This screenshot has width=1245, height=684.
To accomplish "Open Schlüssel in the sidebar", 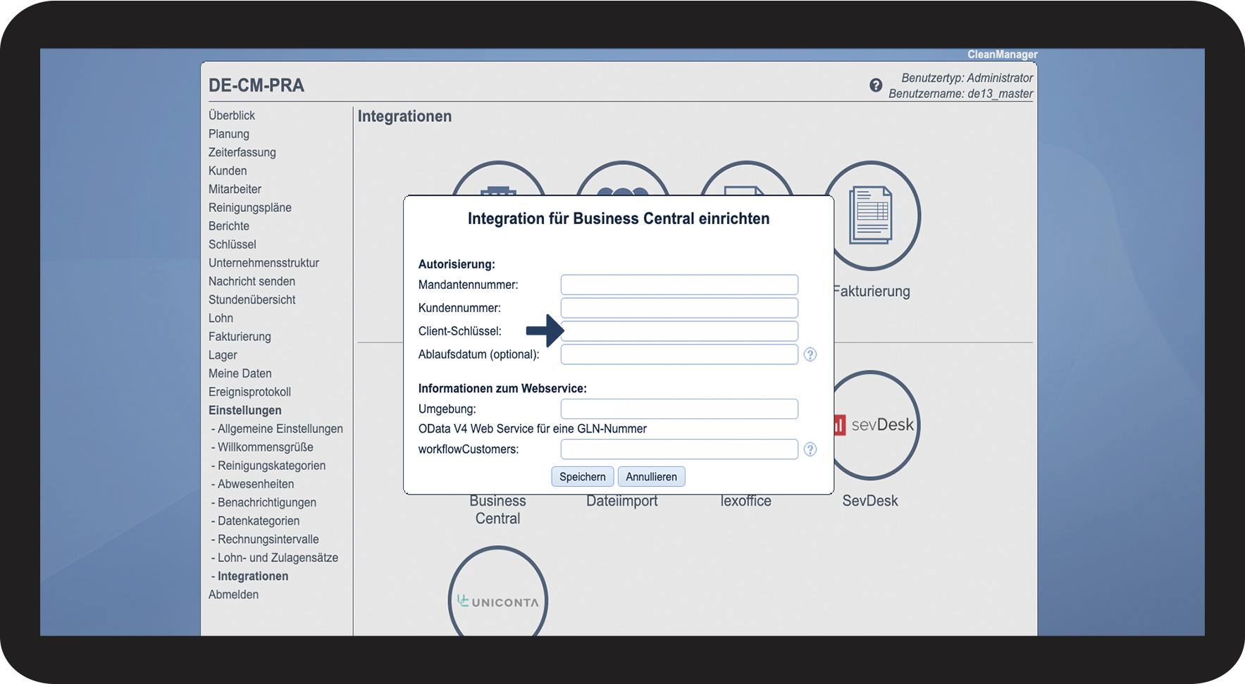I will tap(233, 244).
